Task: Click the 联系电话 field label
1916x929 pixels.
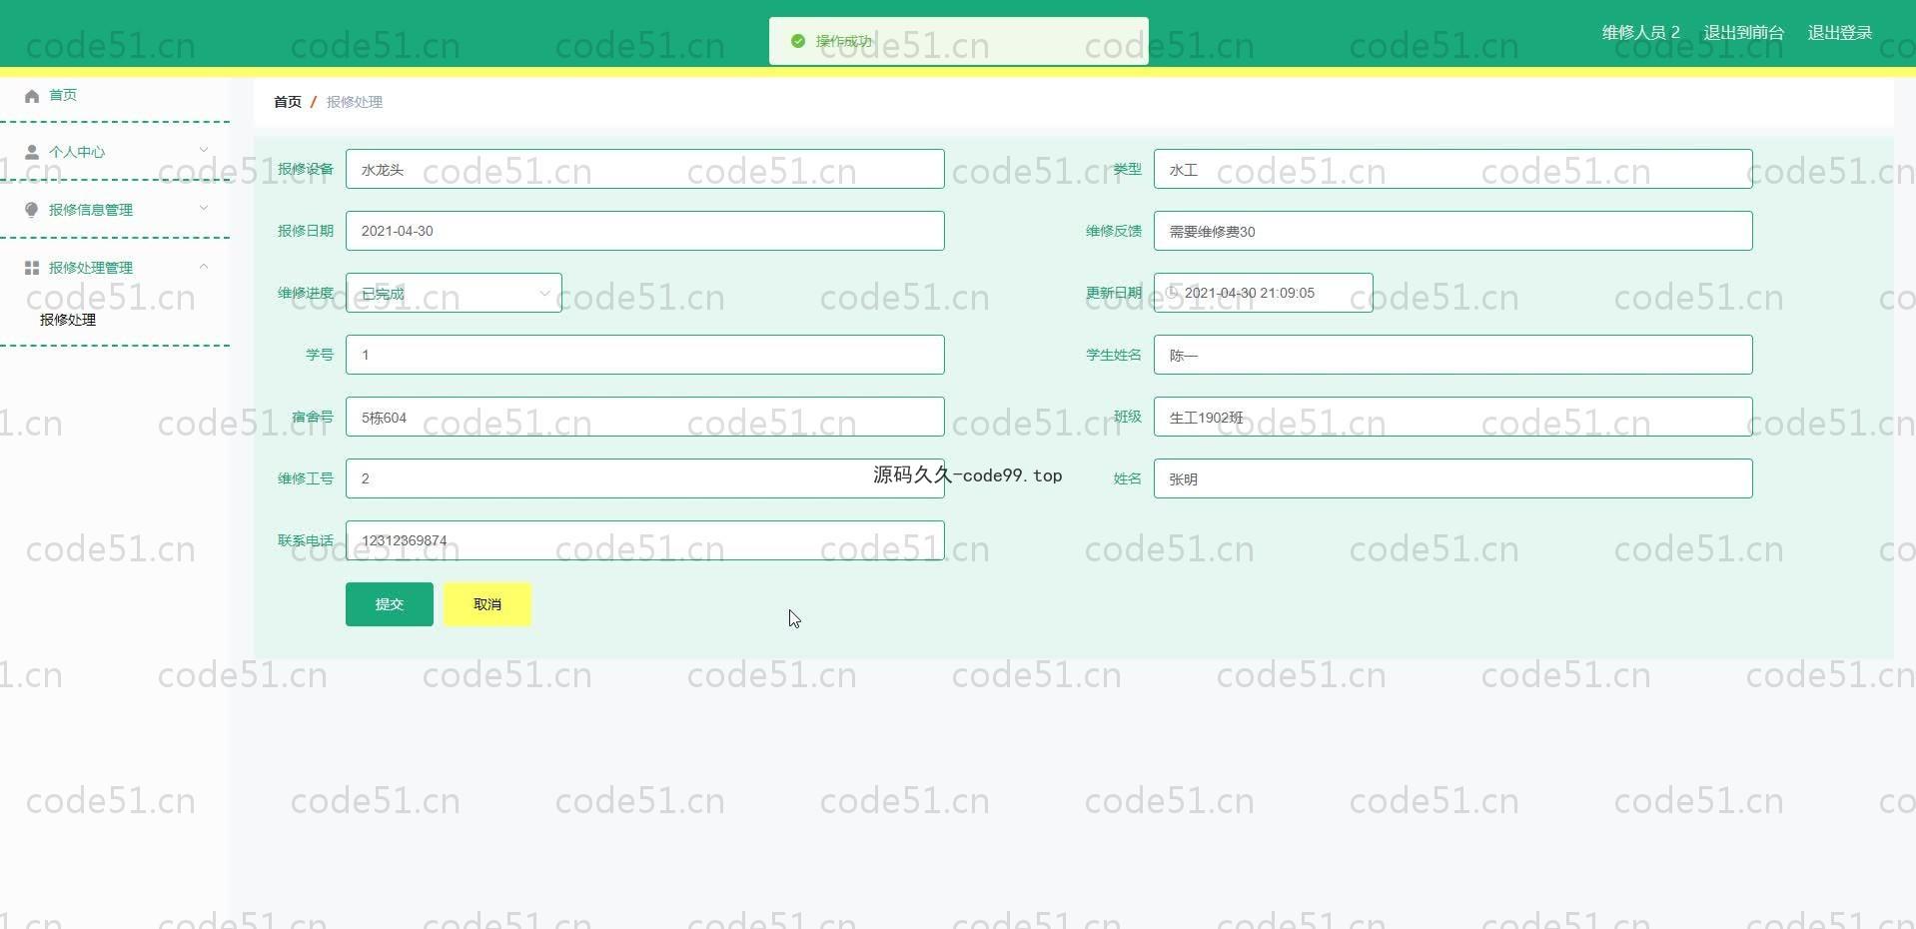Action: [306, 540]
